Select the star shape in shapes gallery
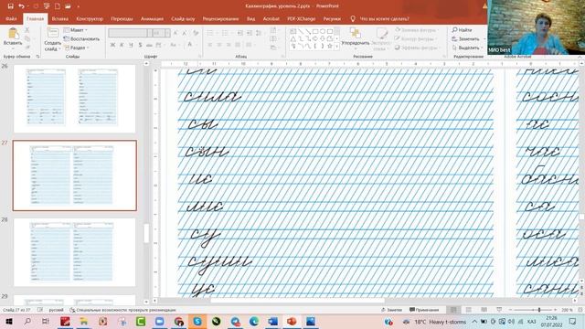The width and height of the screenshot is (585, 329). pos(330,47)
